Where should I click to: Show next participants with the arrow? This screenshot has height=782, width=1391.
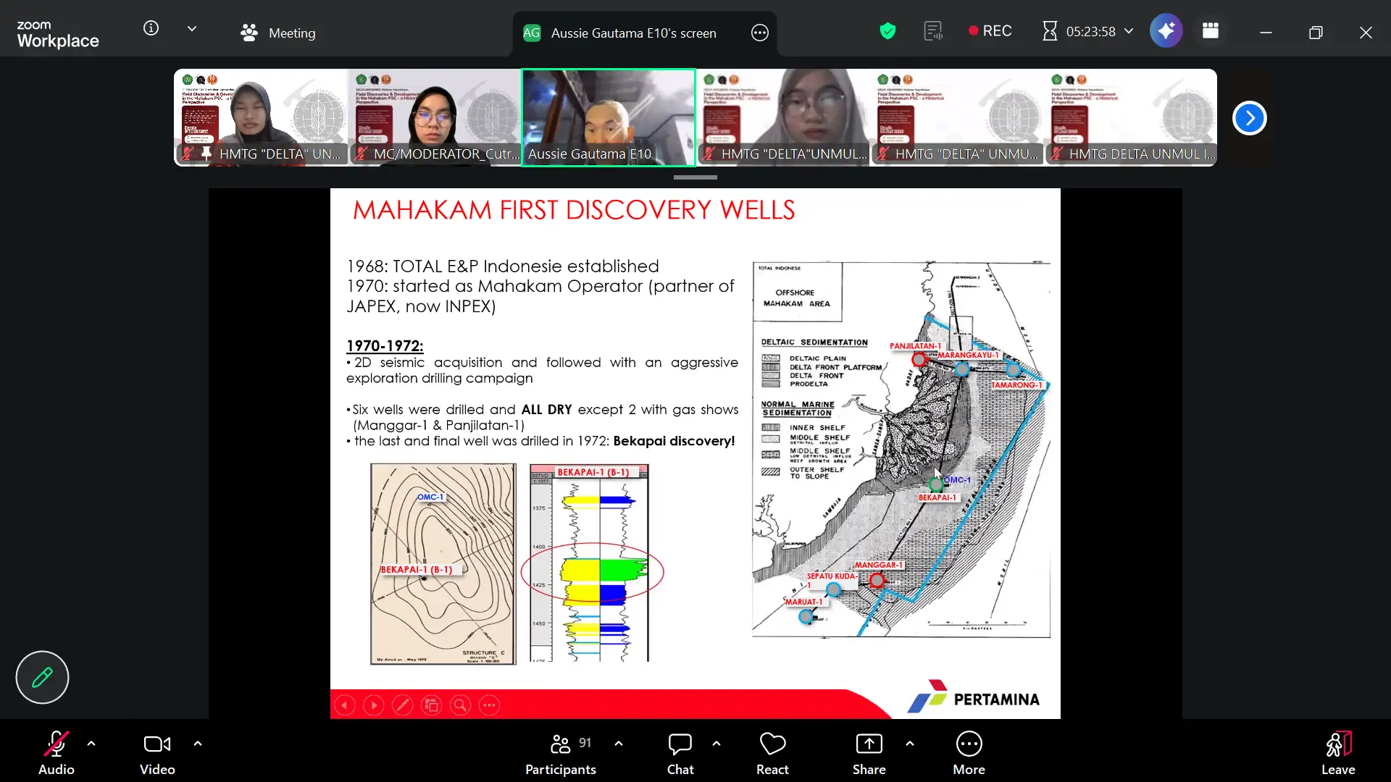pyautogui.click(x=1249, y=118)
